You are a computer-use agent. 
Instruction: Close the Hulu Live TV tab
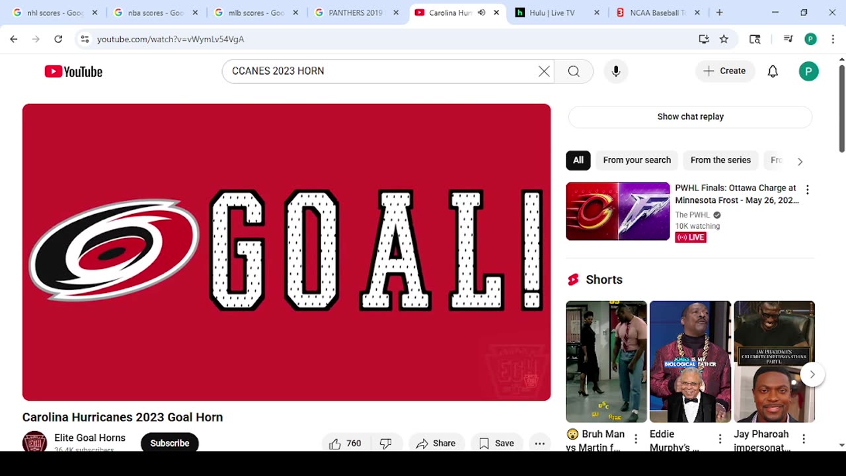coord(597,13)
